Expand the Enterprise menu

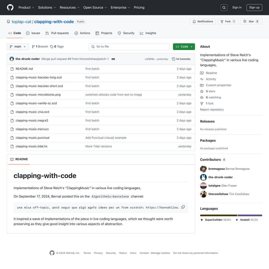[x=120, y=8]
